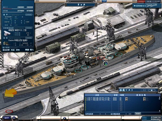Click CHANGE for the 射撃管制装置 fire control
The image size is (162, 121).
(x=29, y=28)
